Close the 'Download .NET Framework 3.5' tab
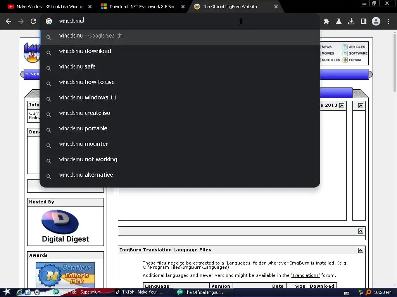 point(183,7)
